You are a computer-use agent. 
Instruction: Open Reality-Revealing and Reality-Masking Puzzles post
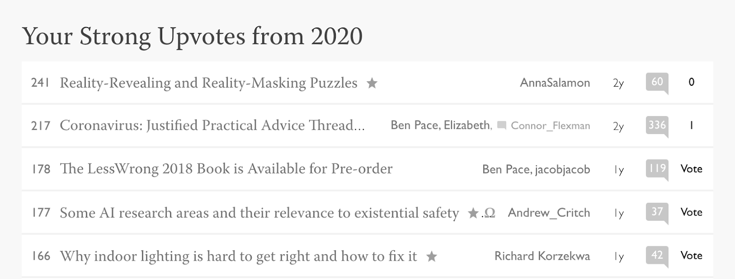tap(209, 83)
